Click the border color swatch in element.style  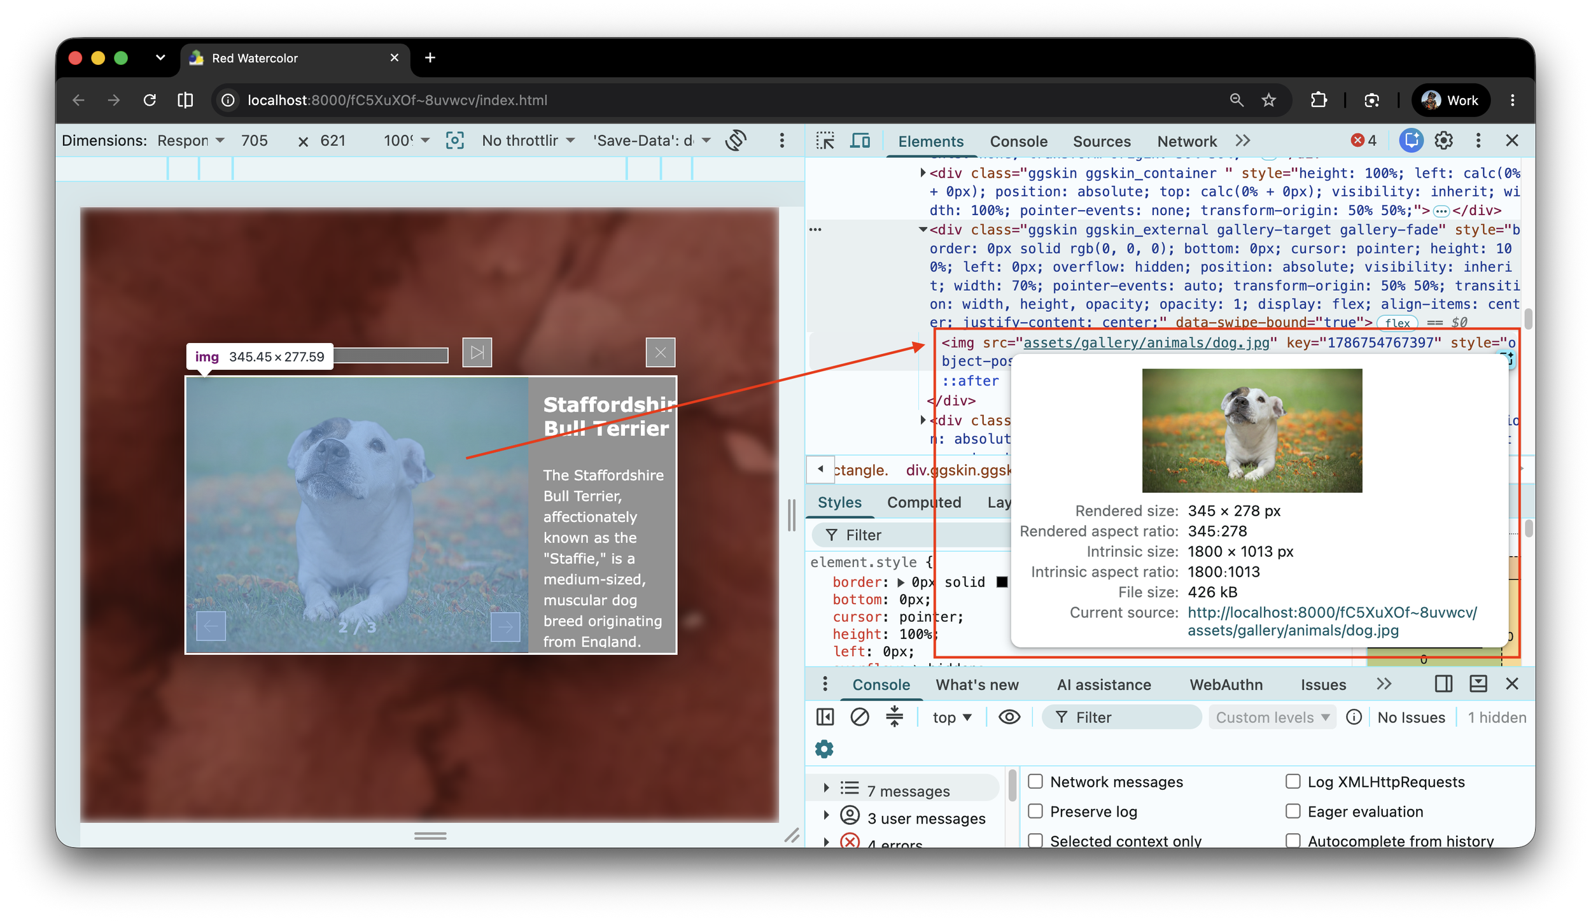1002,582
